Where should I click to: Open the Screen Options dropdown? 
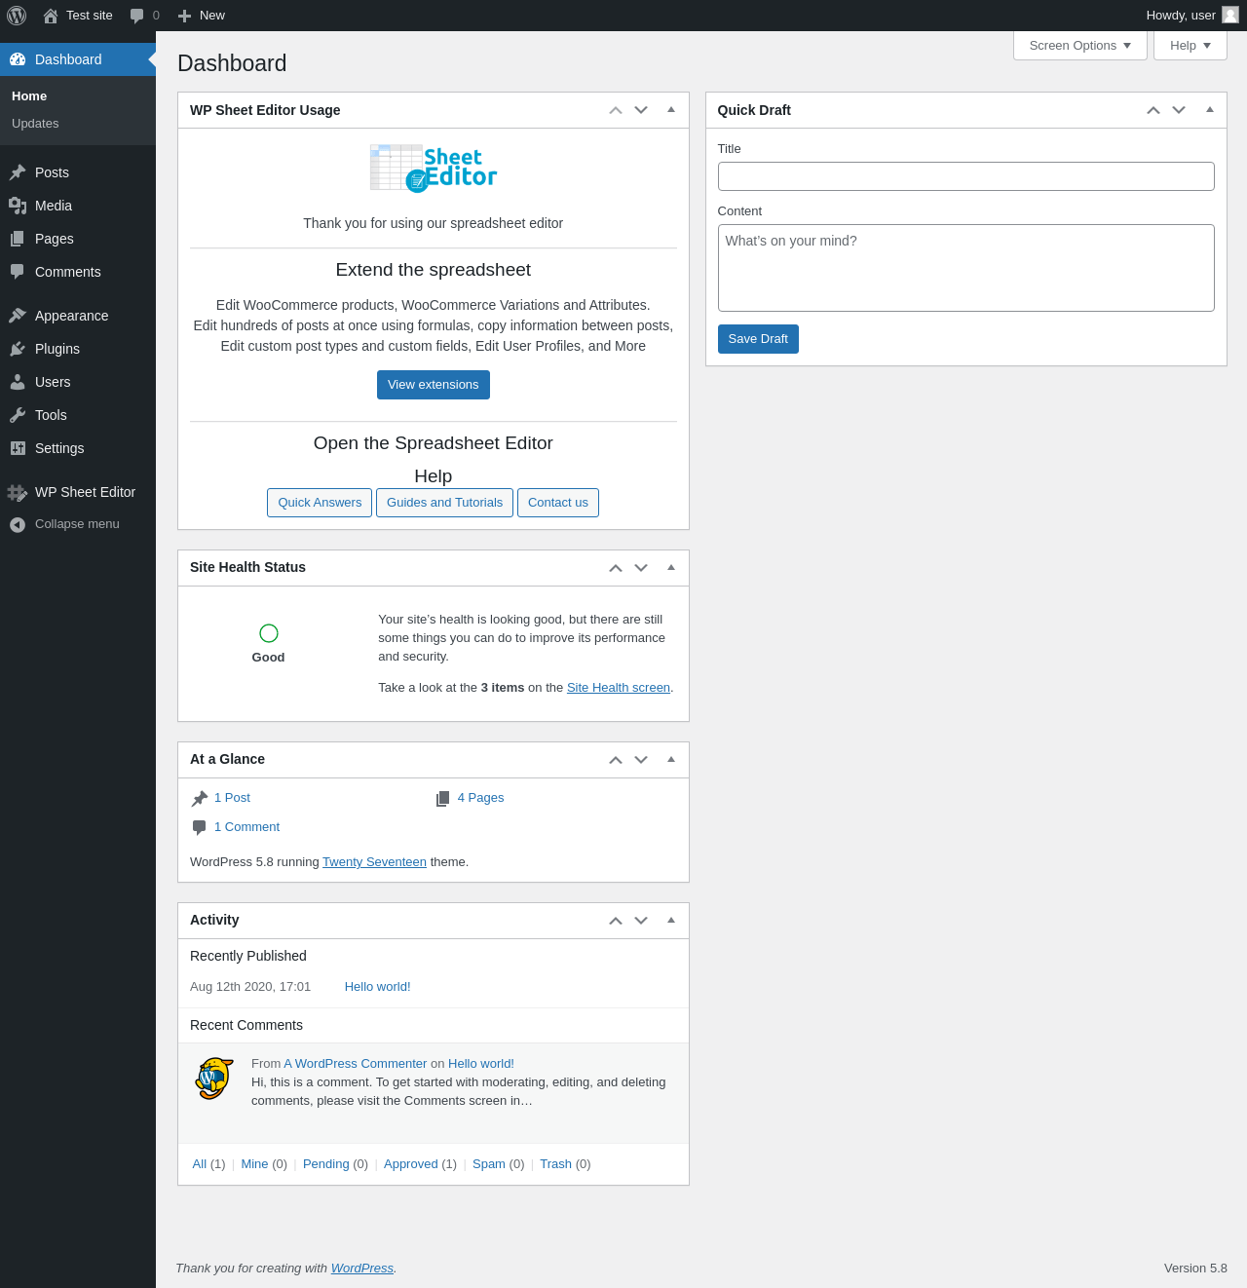point(1080,46)
